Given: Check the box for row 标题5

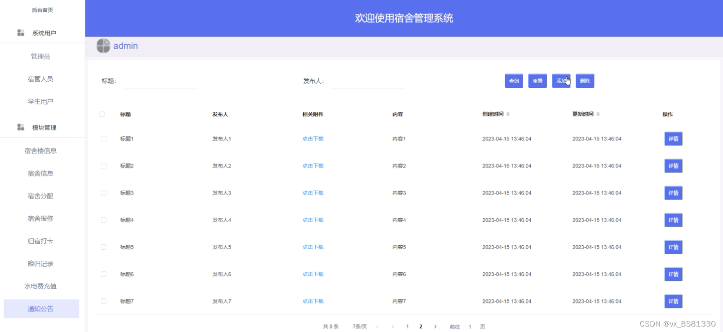Looking at the screenshot, I should (103, 247).
